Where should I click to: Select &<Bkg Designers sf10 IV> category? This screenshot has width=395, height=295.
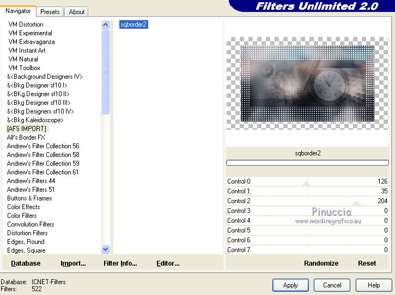coord(40,111)
